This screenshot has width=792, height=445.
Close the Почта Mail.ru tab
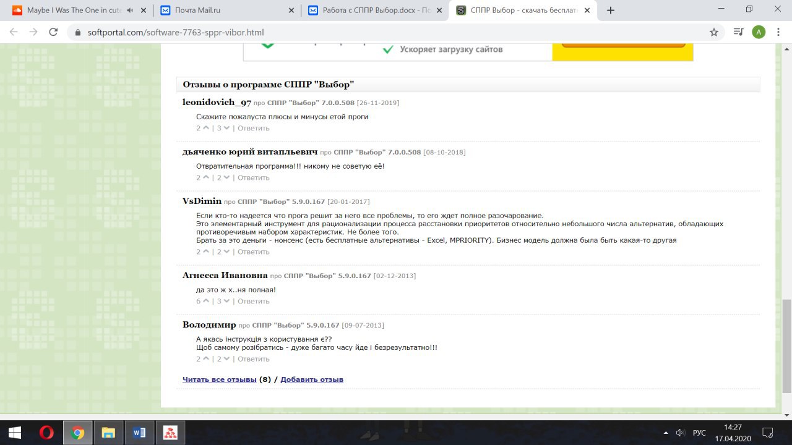pyautogui.click(x=291, y=11)
